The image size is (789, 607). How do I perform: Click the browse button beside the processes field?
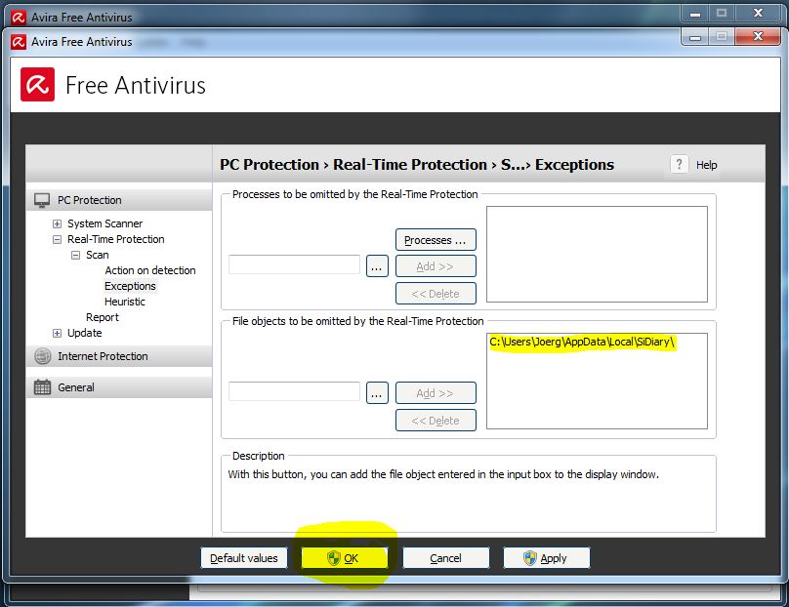pos(377,264)
